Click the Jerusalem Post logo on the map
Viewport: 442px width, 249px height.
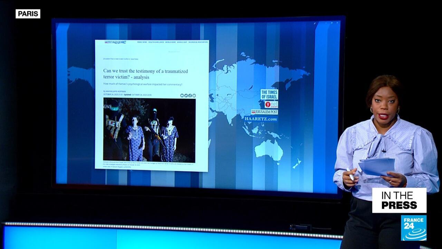click(265, 112)
